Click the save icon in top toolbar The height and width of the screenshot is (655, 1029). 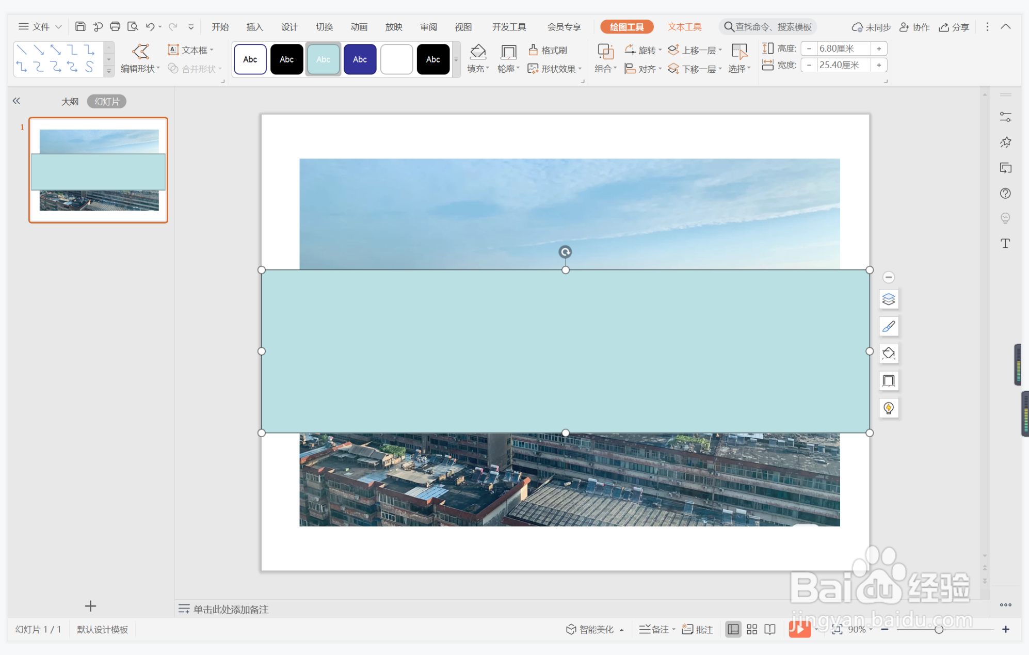80,27
